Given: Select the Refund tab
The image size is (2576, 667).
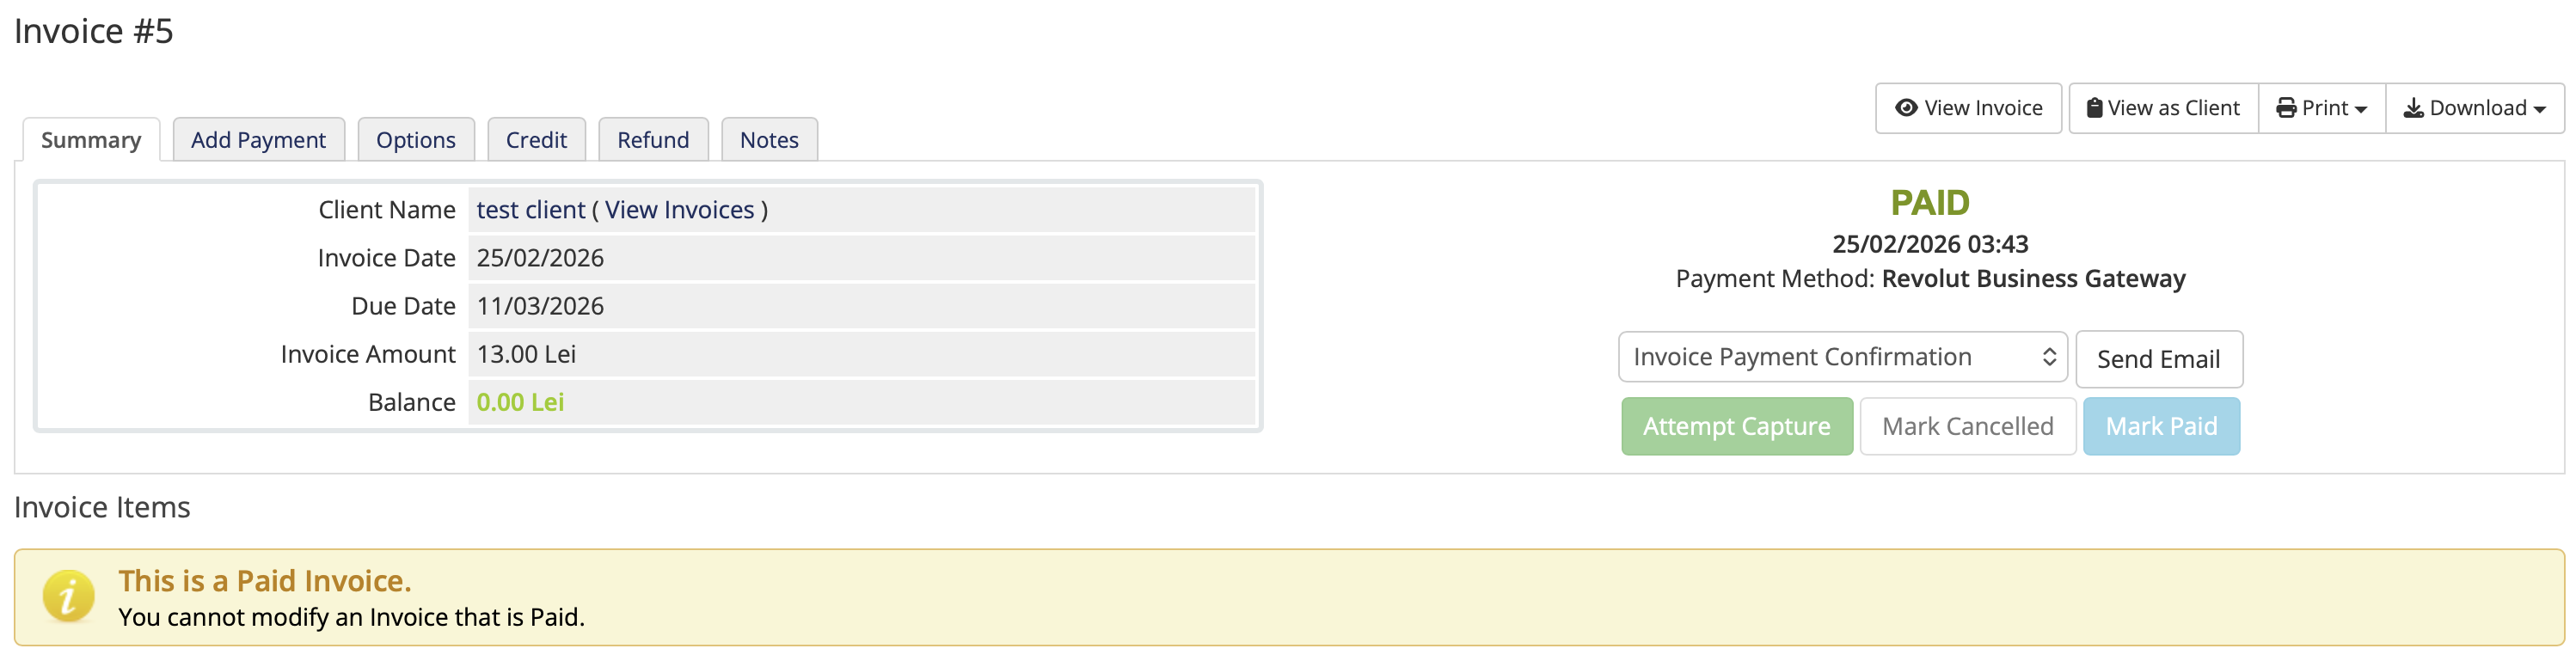Looking at the screenshot, I should 653,140.
